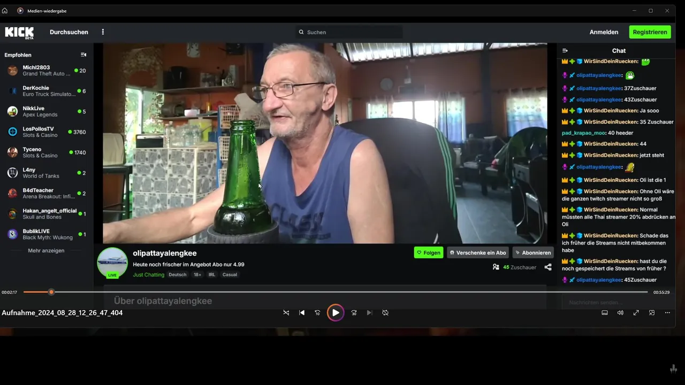Follow the channel with the Folgen button
685x385 pixels.
point(429,252)
